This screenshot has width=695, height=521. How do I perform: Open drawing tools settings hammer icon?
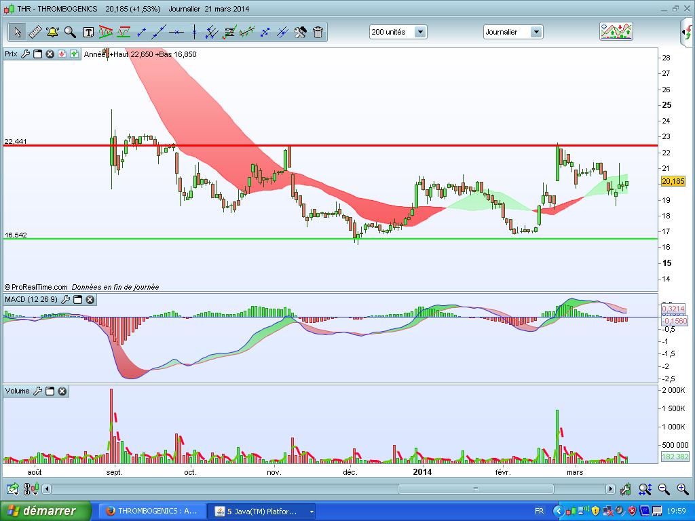pyautogui.click(x=300, y=32)
